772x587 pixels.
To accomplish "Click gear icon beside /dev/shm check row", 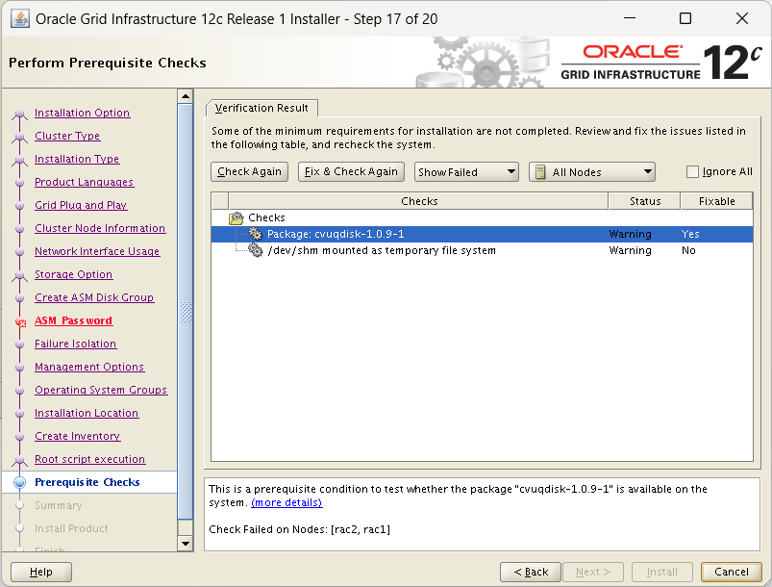I will 255,250.
